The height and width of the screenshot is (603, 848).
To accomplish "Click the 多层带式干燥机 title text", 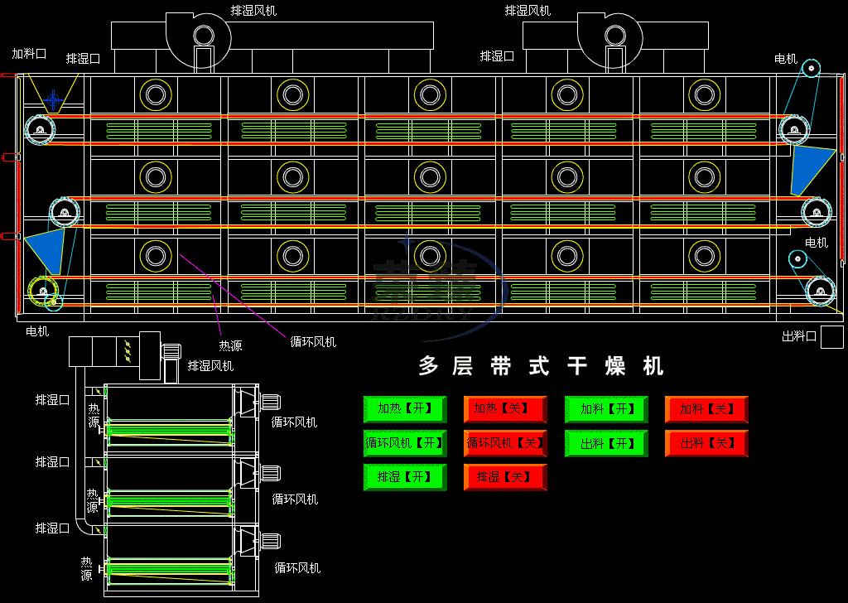I will coord(540,366).
